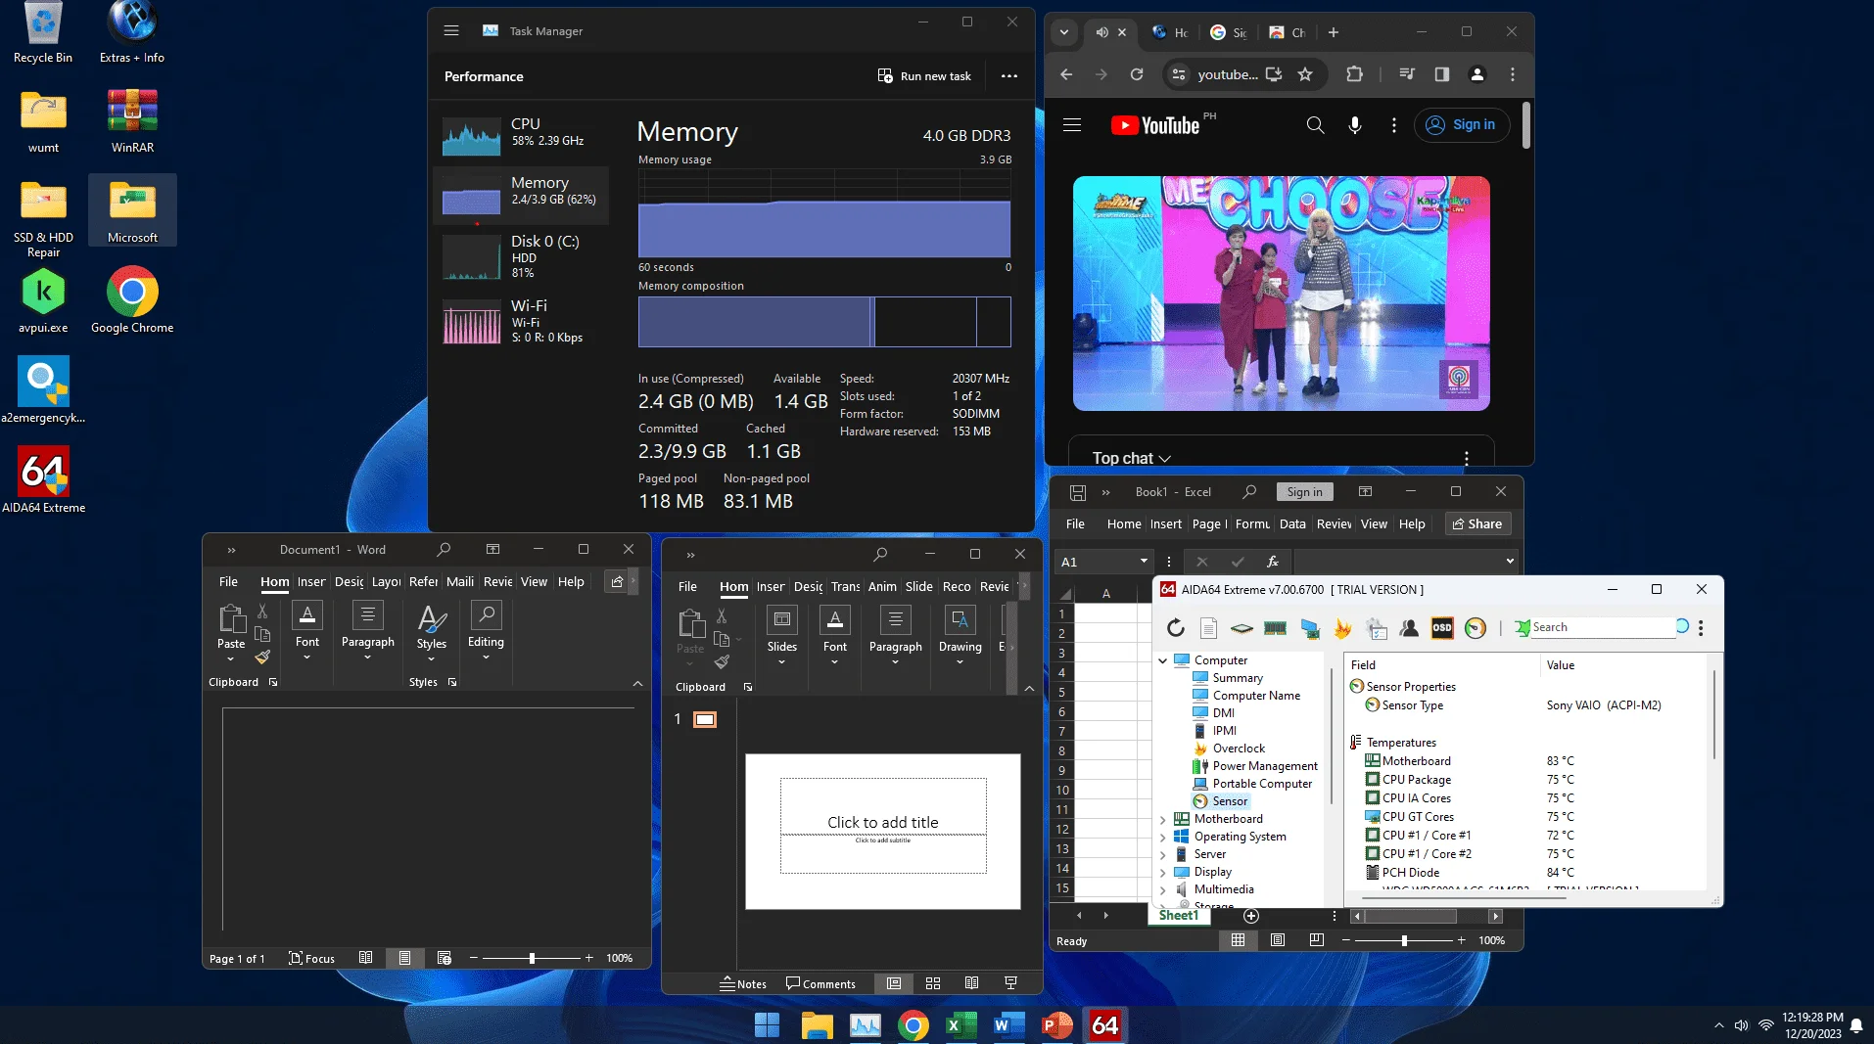Select Disk 0 (C:) in Task Manager
Image resolution: width=1874 pixels, height=1044 pixels.
(521, 256)
